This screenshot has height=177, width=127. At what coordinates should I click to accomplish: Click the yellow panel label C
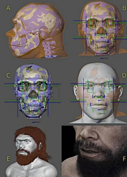click(x=8, y=75)
